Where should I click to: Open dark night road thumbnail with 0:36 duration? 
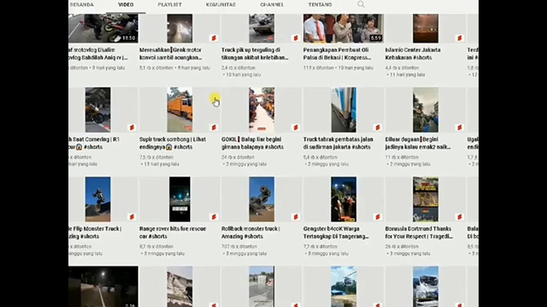click(x=103, y=287)
